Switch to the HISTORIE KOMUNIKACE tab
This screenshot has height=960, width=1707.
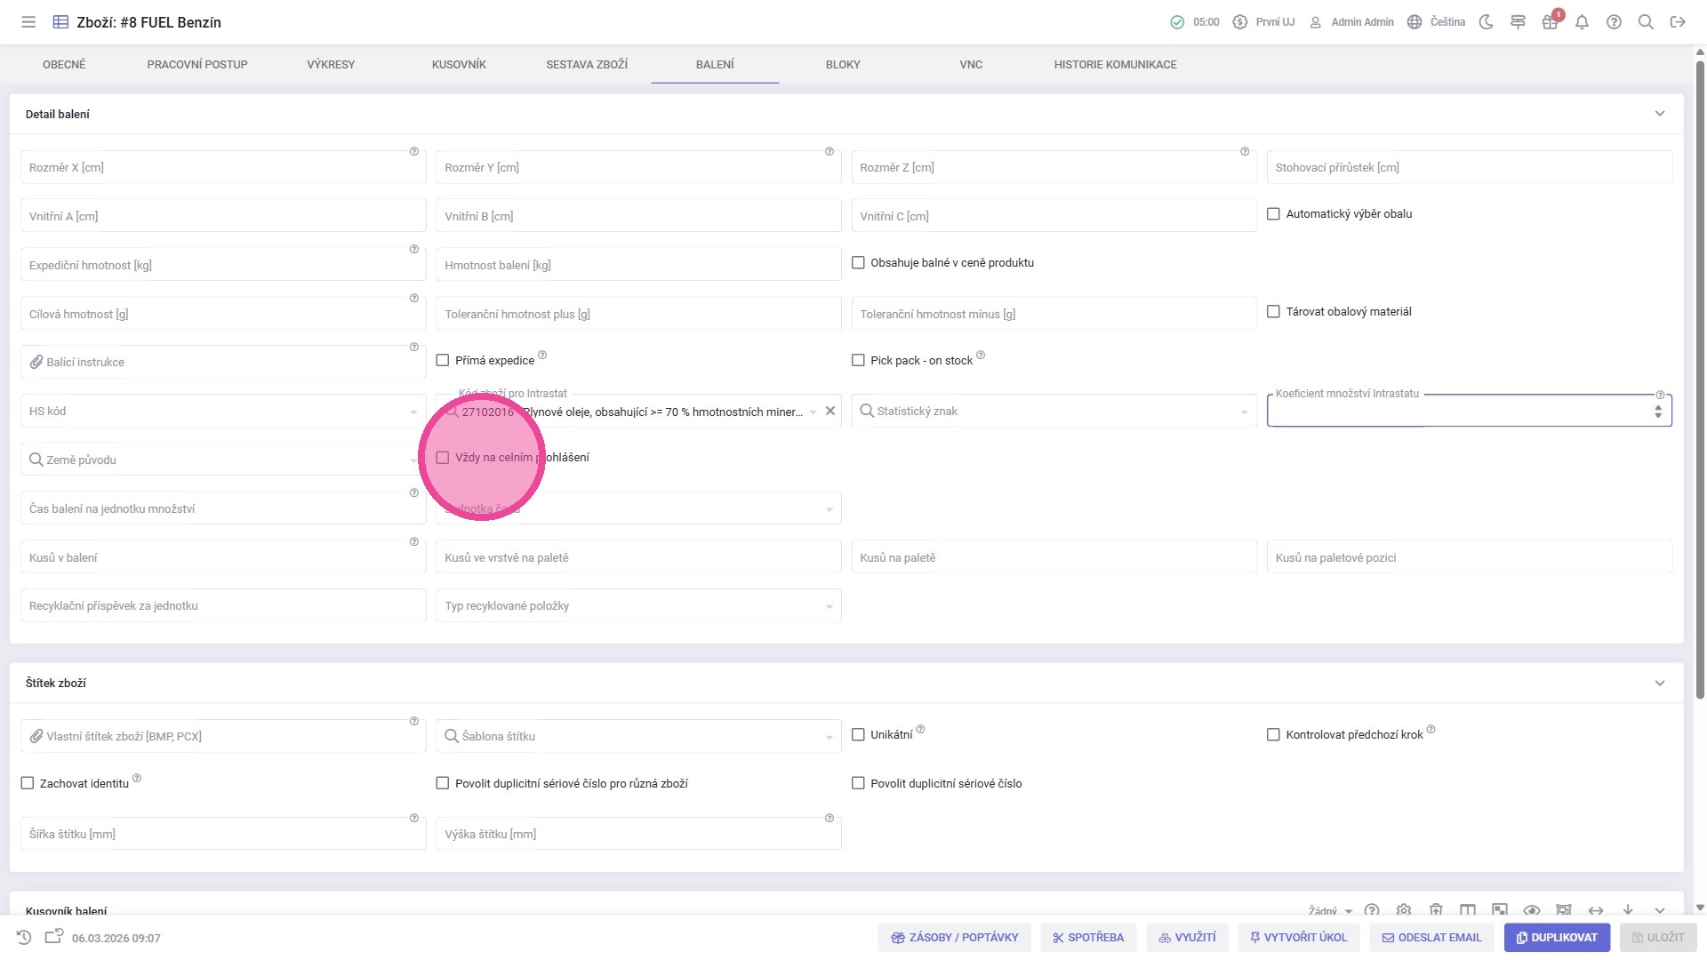click(1115, 65)
